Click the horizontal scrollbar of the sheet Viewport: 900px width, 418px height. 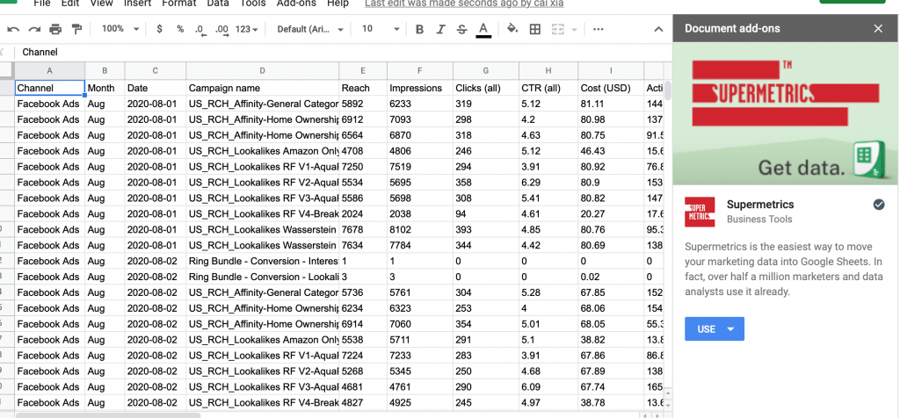[x=108, y=415]
